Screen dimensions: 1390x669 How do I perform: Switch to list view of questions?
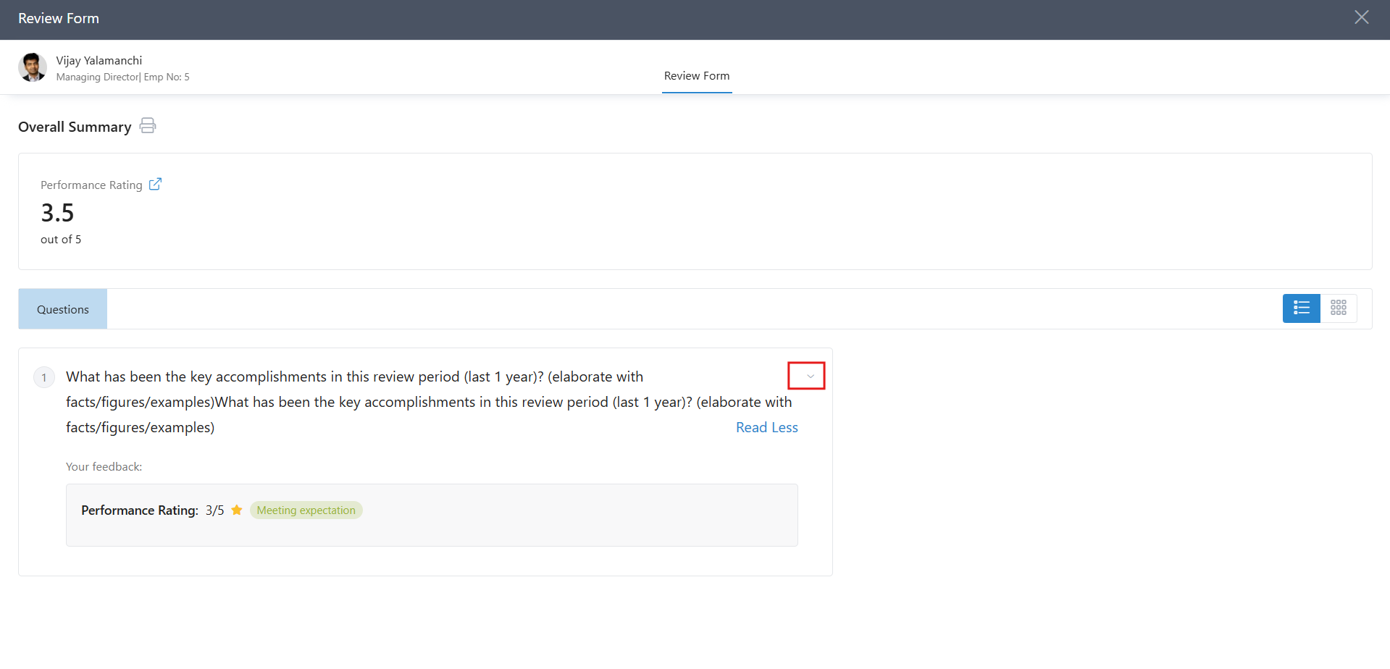(x=1301, y=308)
